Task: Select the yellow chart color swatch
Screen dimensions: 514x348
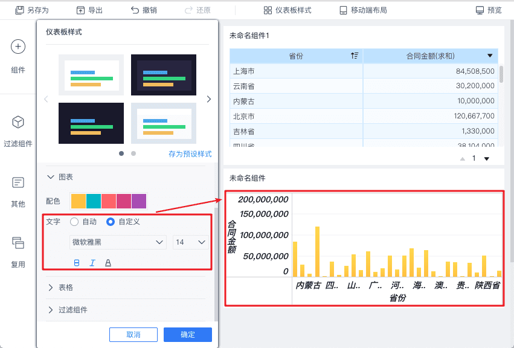Action: point(79,201)
